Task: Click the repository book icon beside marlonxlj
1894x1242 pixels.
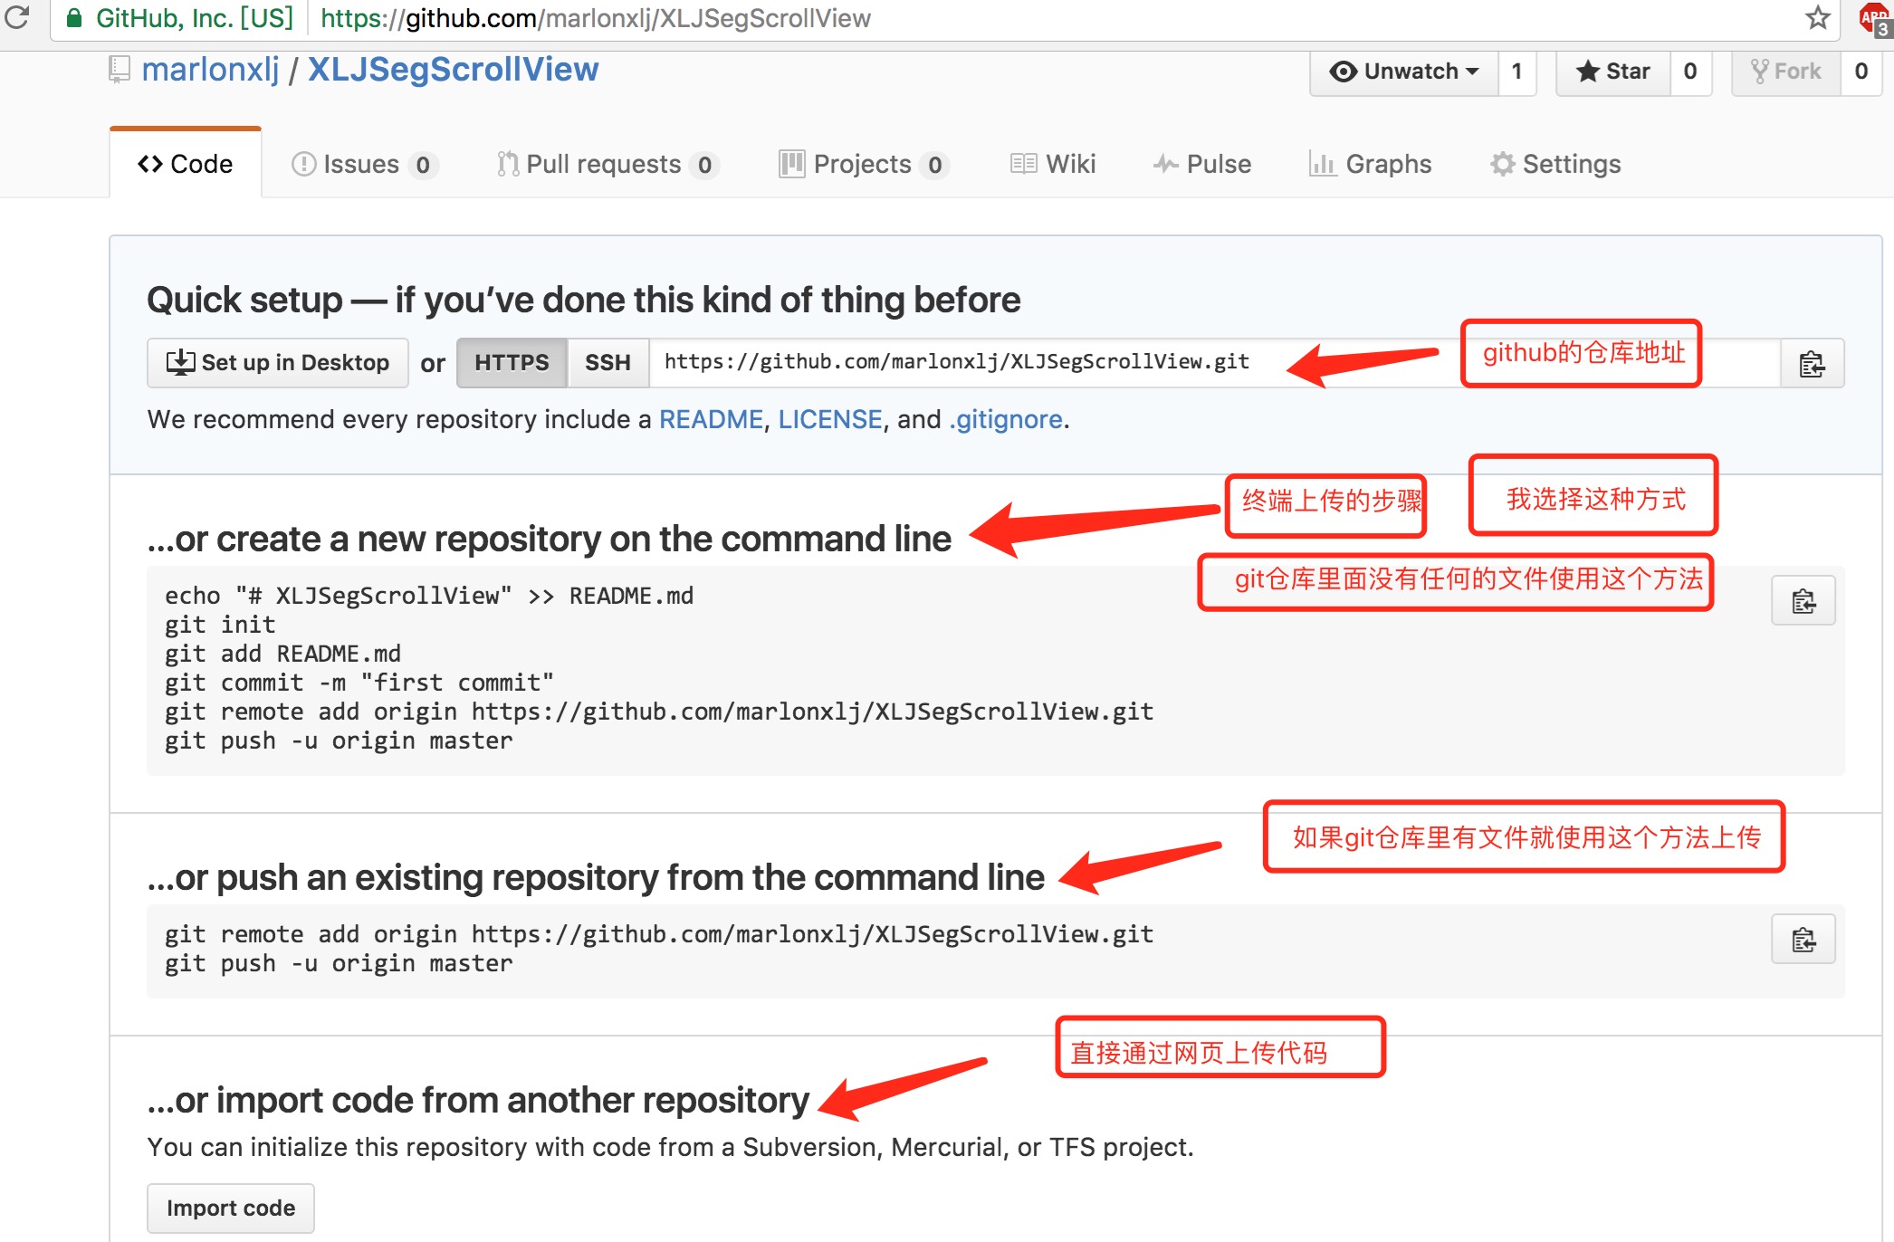Action: point(120,70)
